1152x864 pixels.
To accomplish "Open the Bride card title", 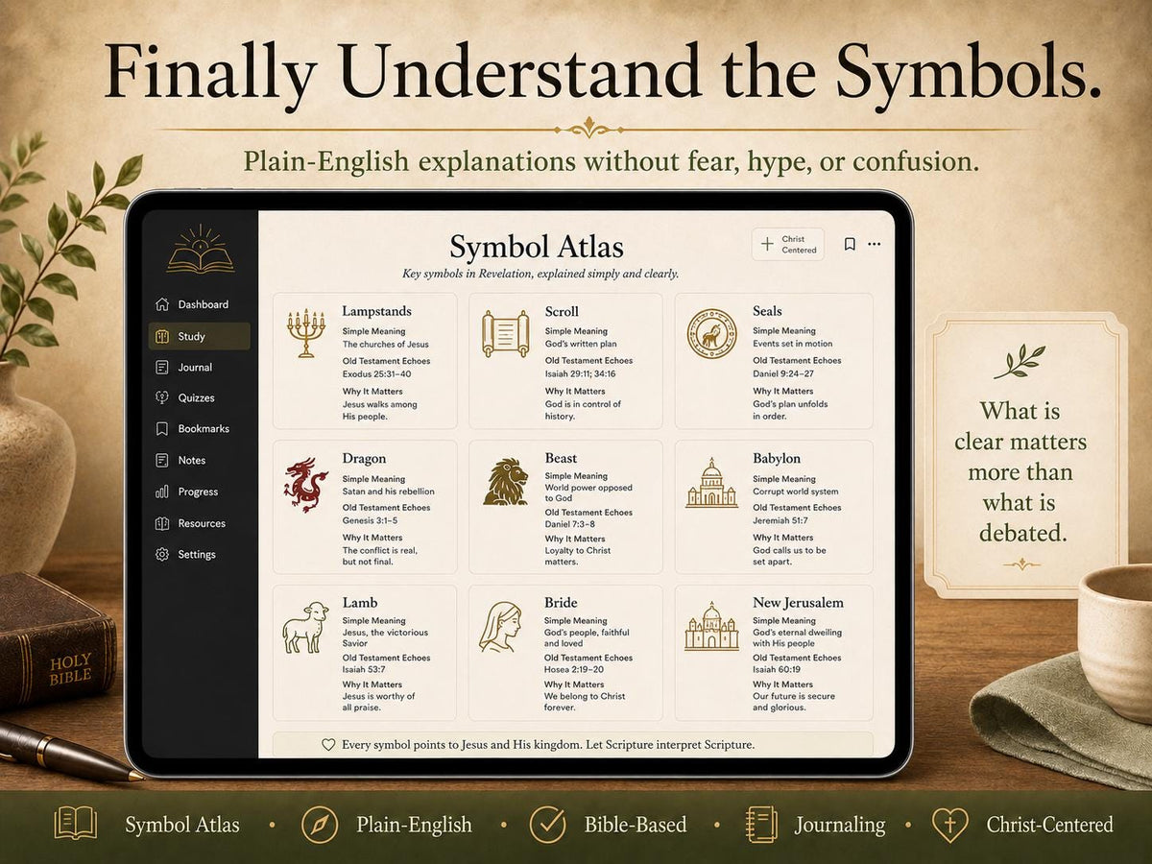I will (561, 603).
